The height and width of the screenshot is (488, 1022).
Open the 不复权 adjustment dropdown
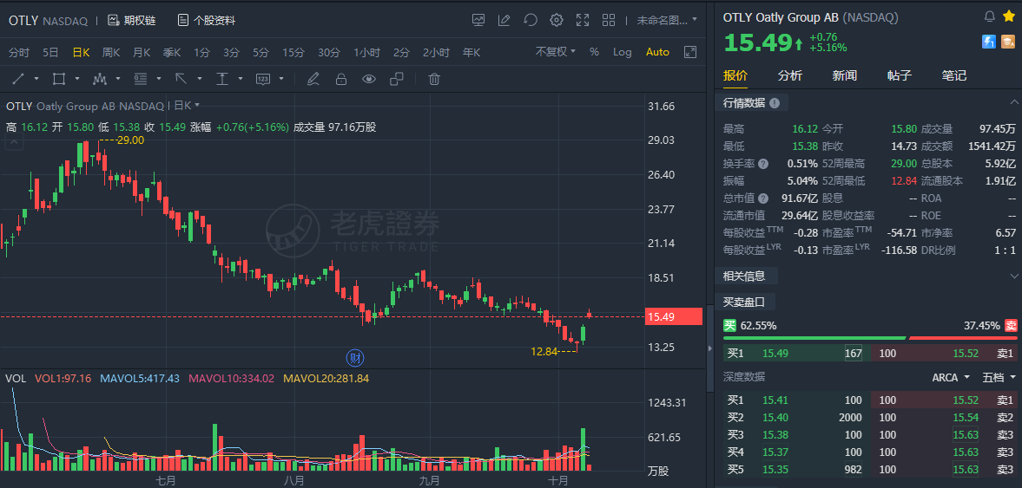(x=556, y=52)
